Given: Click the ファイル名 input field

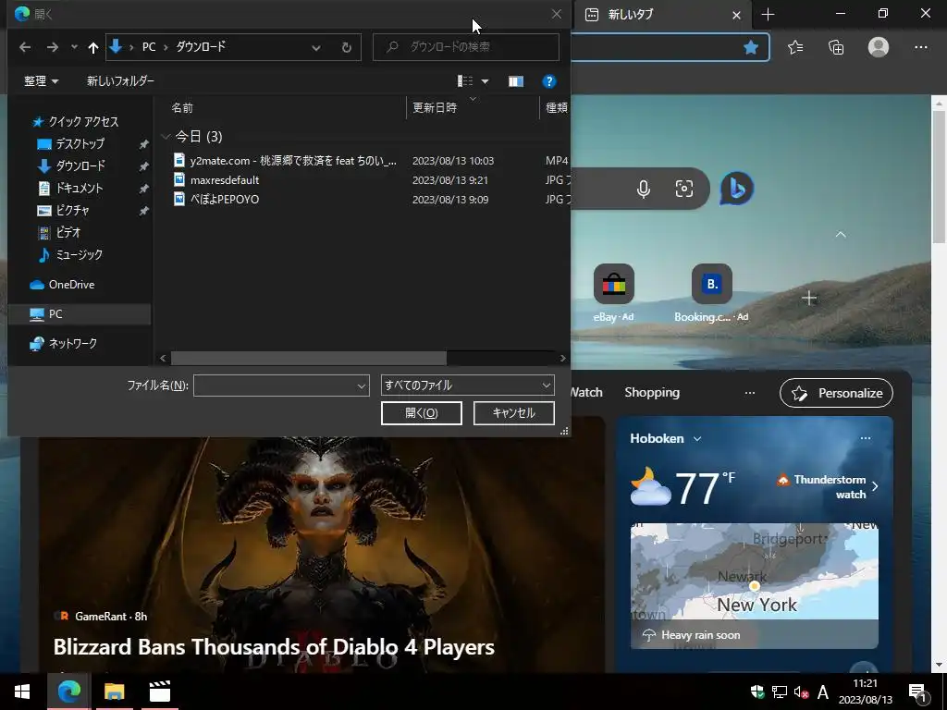Looking at the screenshot, I should (x=275, y=386).
